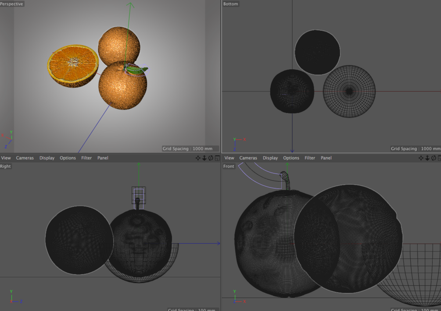Open Cameras menu of the Right viewport
The height and width of the screenshot is (311, 441).
click(x=25, y=158)
